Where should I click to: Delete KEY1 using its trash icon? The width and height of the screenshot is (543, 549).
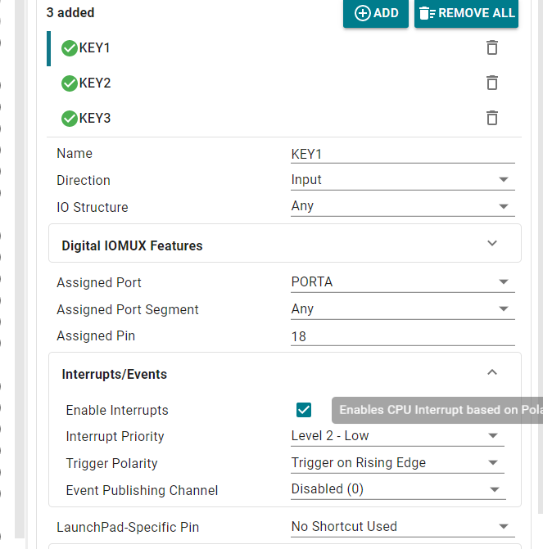point(492,47)
